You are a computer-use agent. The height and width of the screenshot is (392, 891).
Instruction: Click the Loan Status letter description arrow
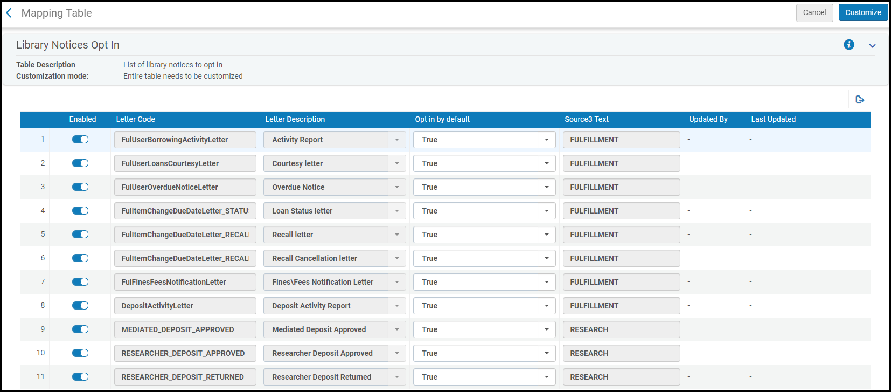(397, 211)
